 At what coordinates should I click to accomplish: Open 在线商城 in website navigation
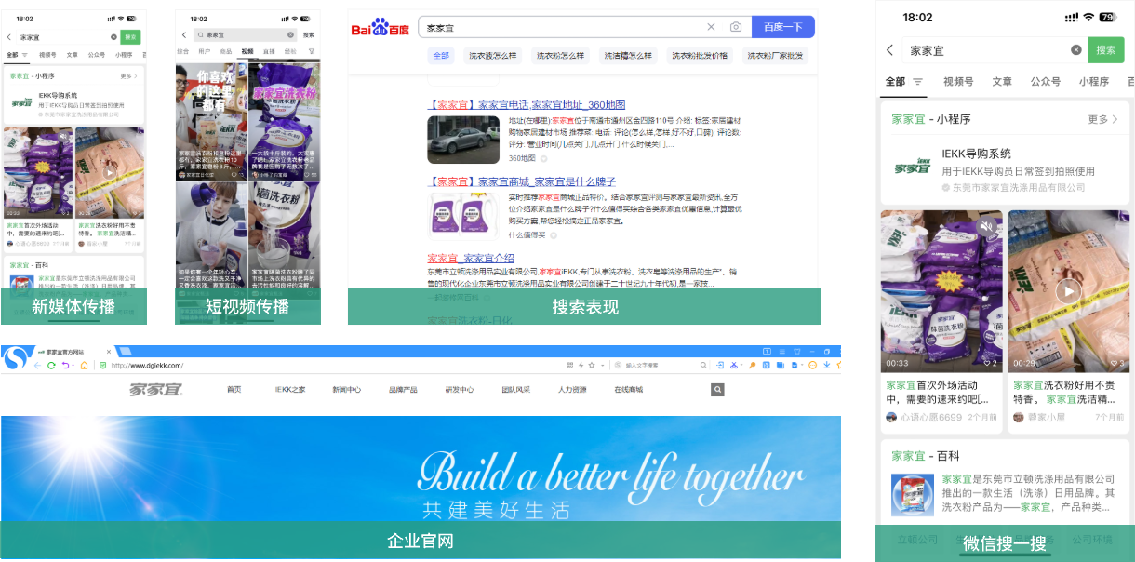pyautogui.click(x=629, y=390)
